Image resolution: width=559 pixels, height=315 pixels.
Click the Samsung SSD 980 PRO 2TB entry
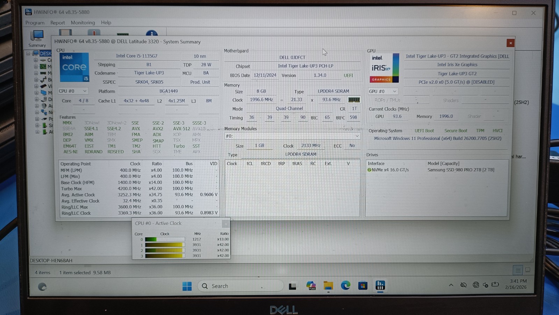[x=461, y=170]
